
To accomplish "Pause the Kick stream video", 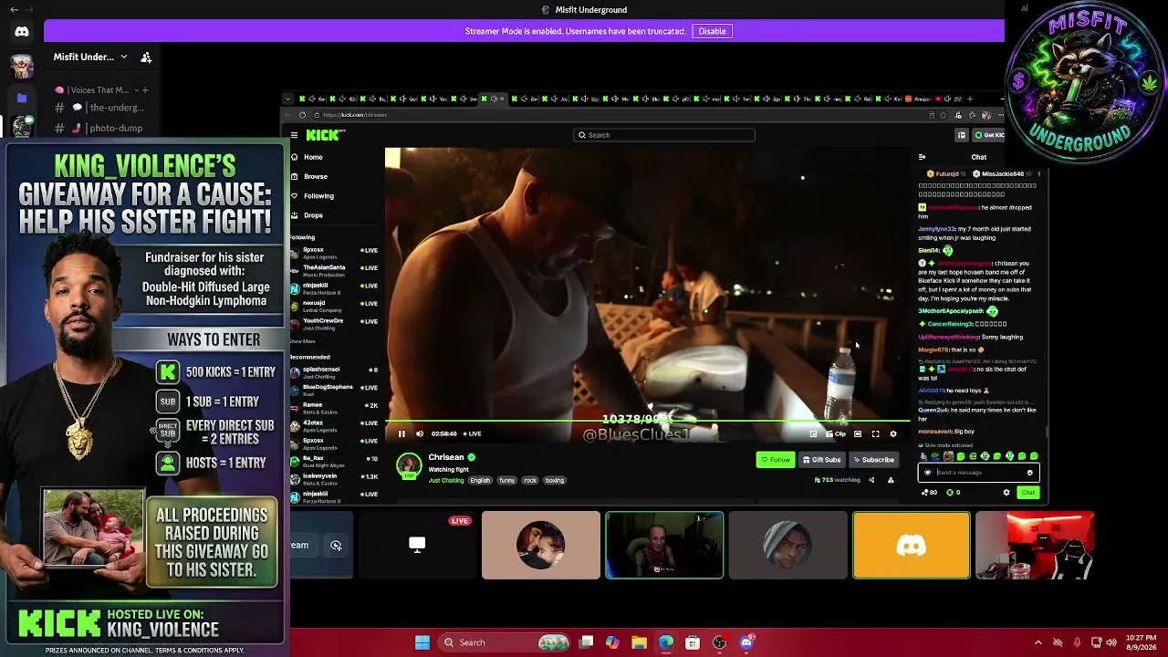I will 401,433.
